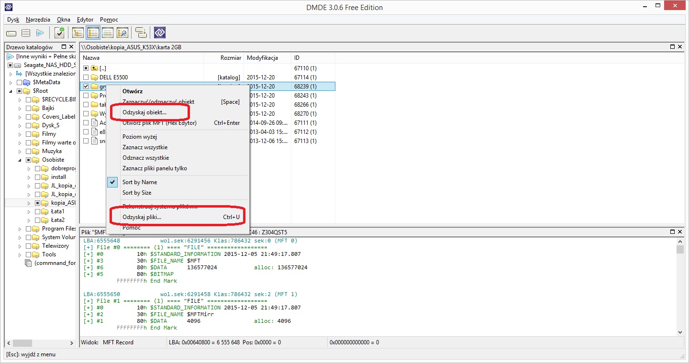Click the DELL E5500 folder icon
Screen dimensions: 689x363
pyautogui.click(x=94, y=77)
